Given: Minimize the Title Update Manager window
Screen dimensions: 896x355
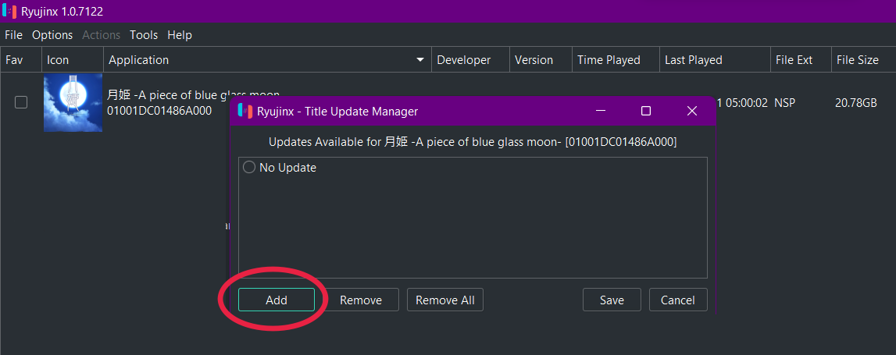Looking at the screenshot, I should pos(601,112).
